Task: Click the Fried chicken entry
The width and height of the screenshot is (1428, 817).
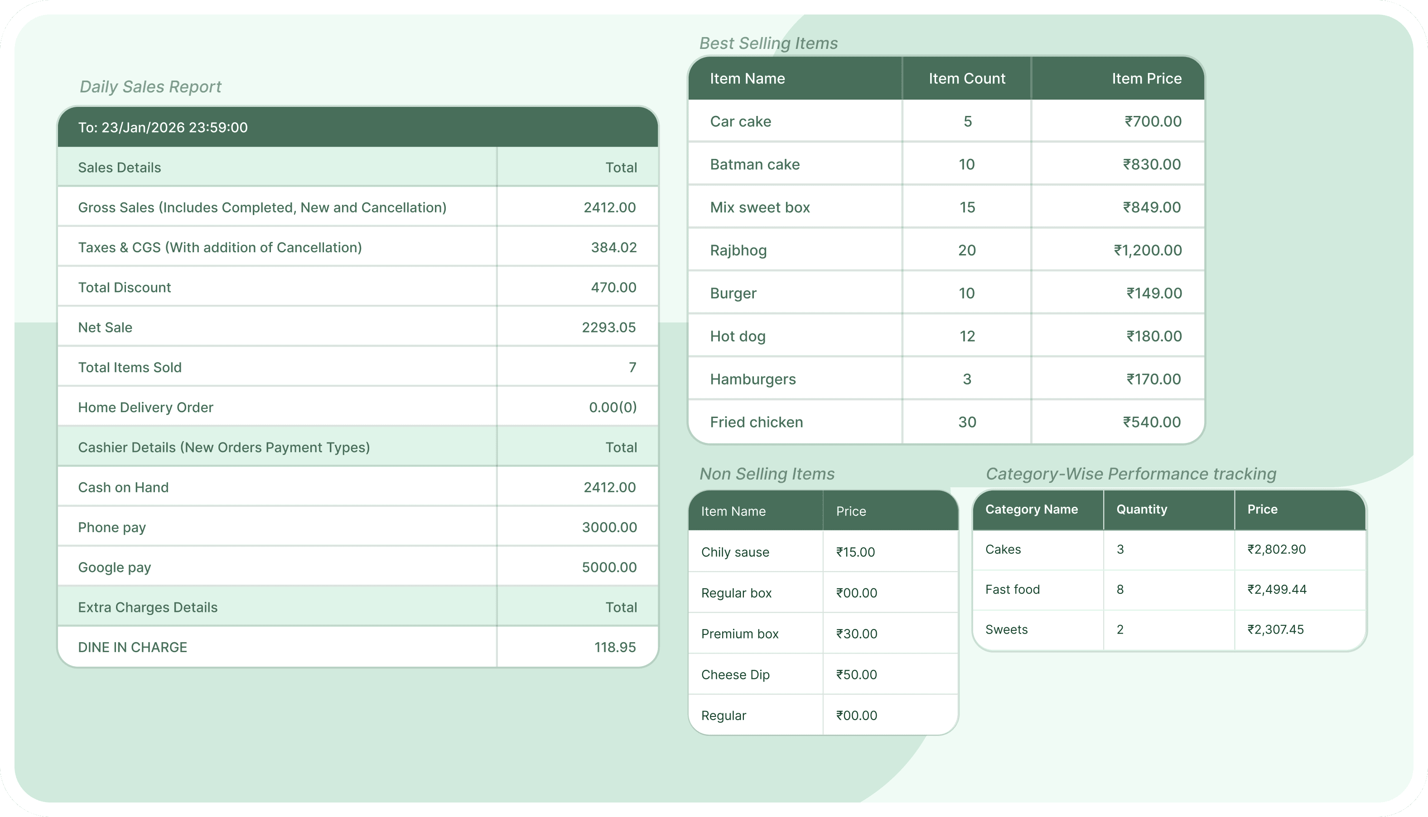Action: pos(756,422)
